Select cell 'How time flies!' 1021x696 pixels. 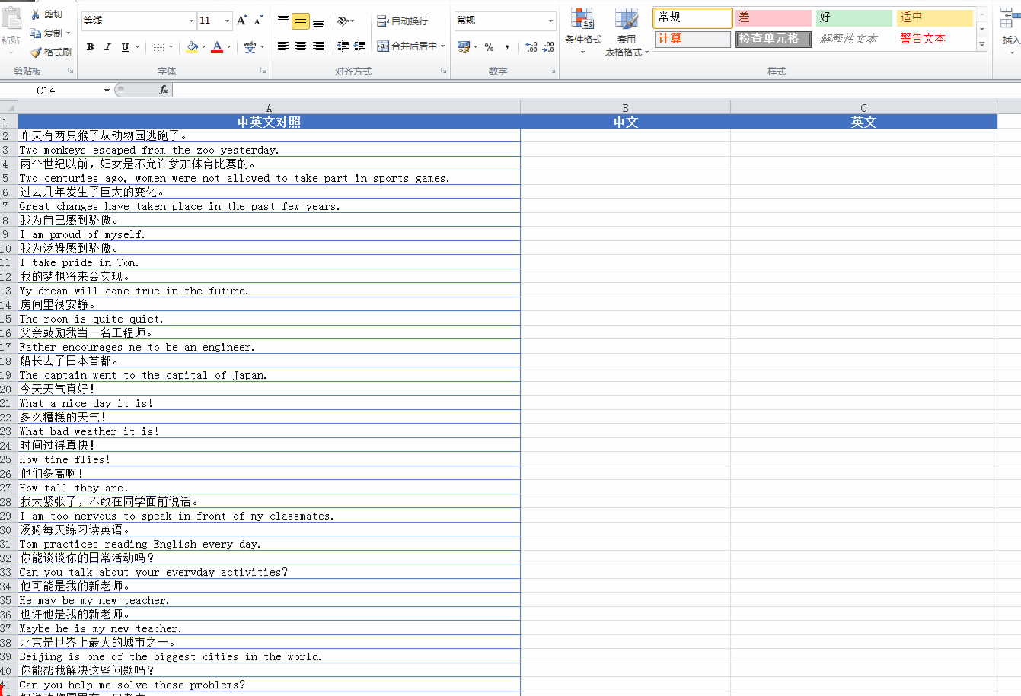[x=269, y=459]
